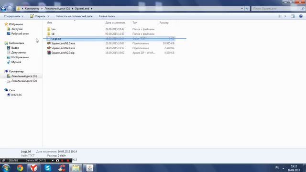Open Сеть in the navigation pane
The image size is (306, 172).
(12, 90)
